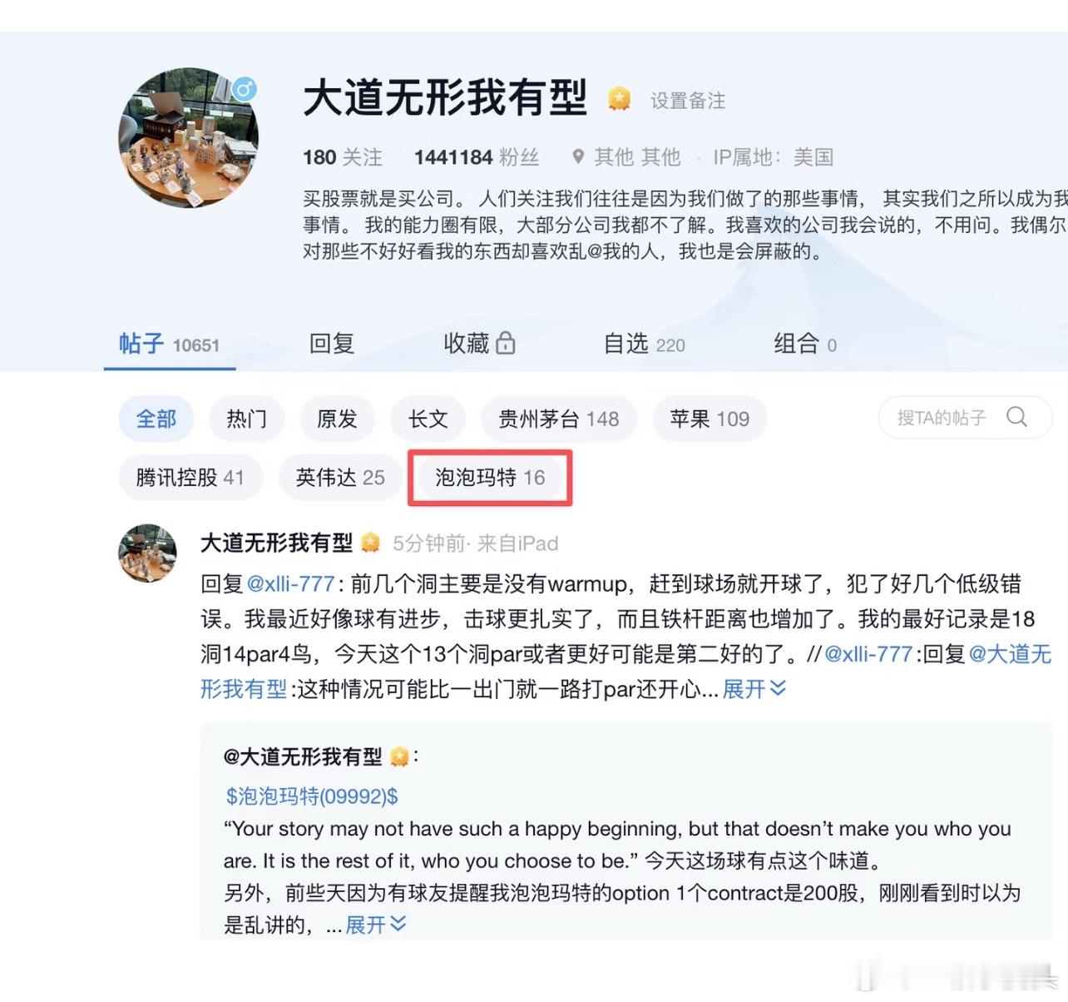
Task: Click the badge in the quoted post header
Action: pos(400,756)
